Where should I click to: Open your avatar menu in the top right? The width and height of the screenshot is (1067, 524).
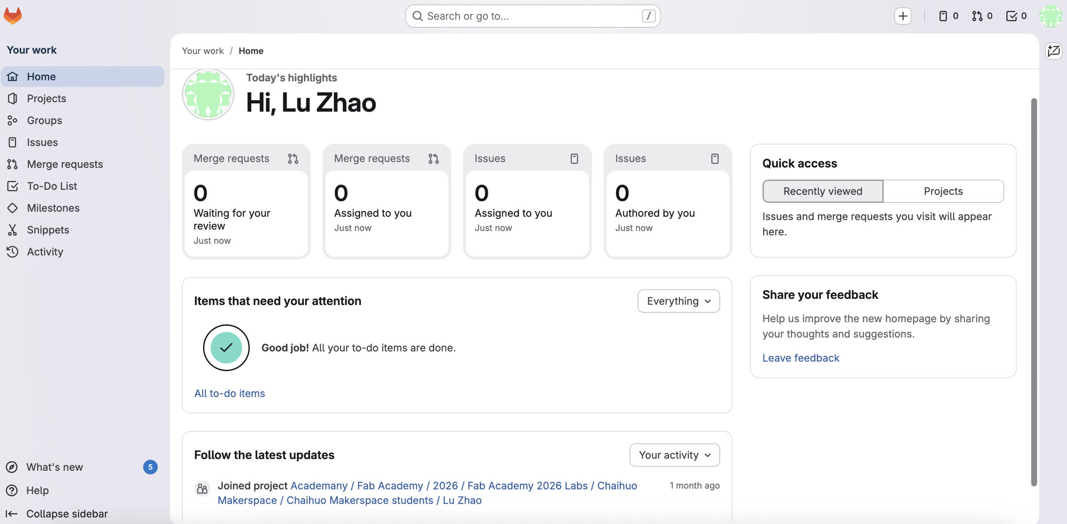(1050, 16)
